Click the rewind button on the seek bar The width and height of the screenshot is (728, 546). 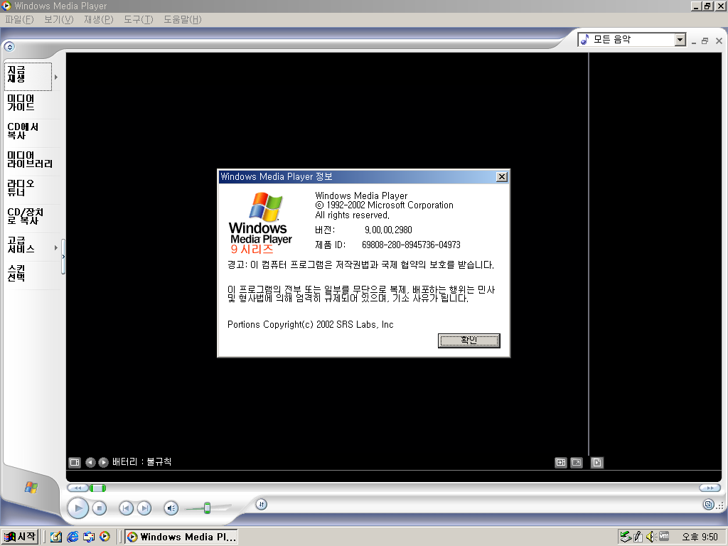click(x=77, y=488)
